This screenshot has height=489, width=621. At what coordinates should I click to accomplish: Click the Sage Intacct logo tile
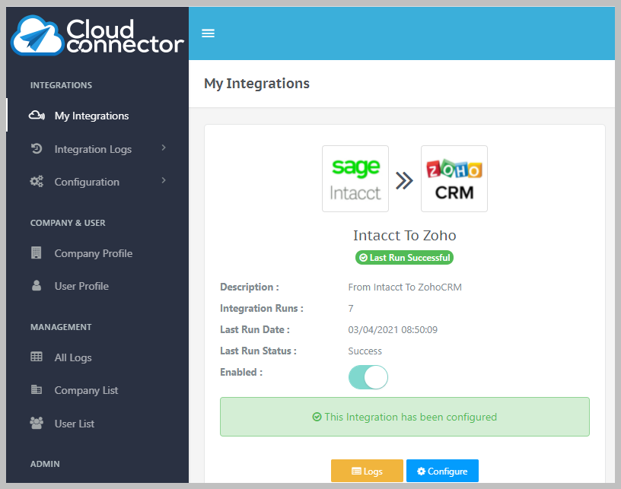pyautogui.click(x=355, y=179)
